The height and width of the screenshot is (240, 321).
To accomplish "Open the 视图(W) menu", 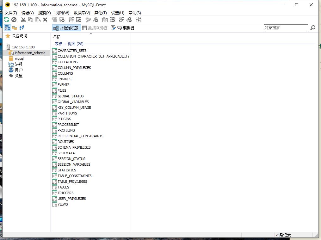I will tap(62, 13).
